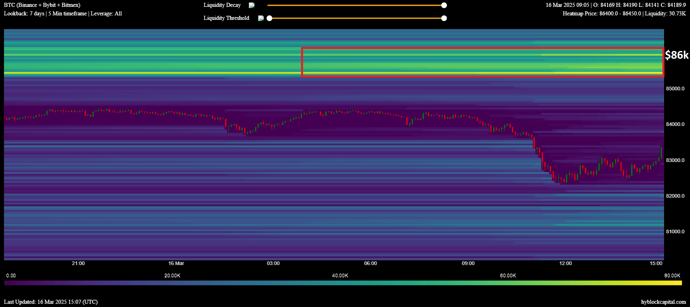Select the 09:00 time axis marker
The image size is (690, 307).
click(468, 263)
